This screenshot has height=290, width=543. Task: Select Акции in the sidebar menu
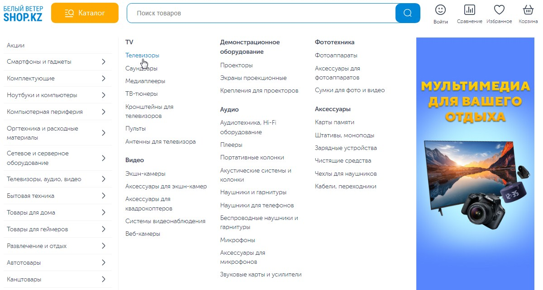[16, 45]
